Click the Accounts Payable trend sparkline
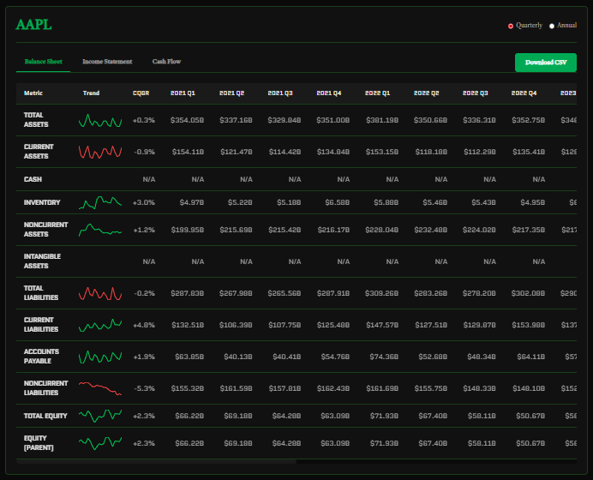Viewport: 593px width, 480px height. tap(100, 357)
